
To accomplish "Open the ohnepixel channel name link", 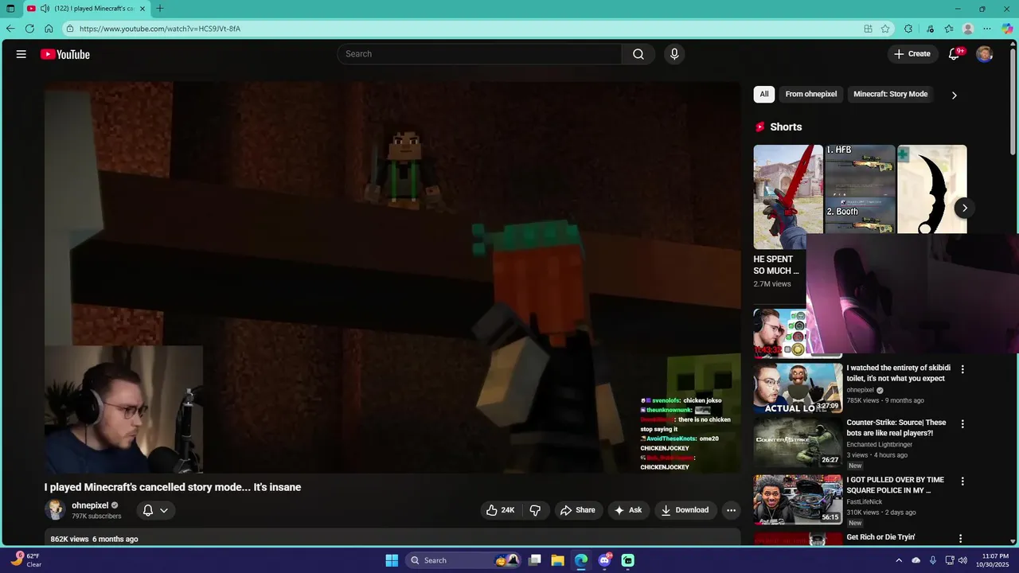I will click(90, 505).
